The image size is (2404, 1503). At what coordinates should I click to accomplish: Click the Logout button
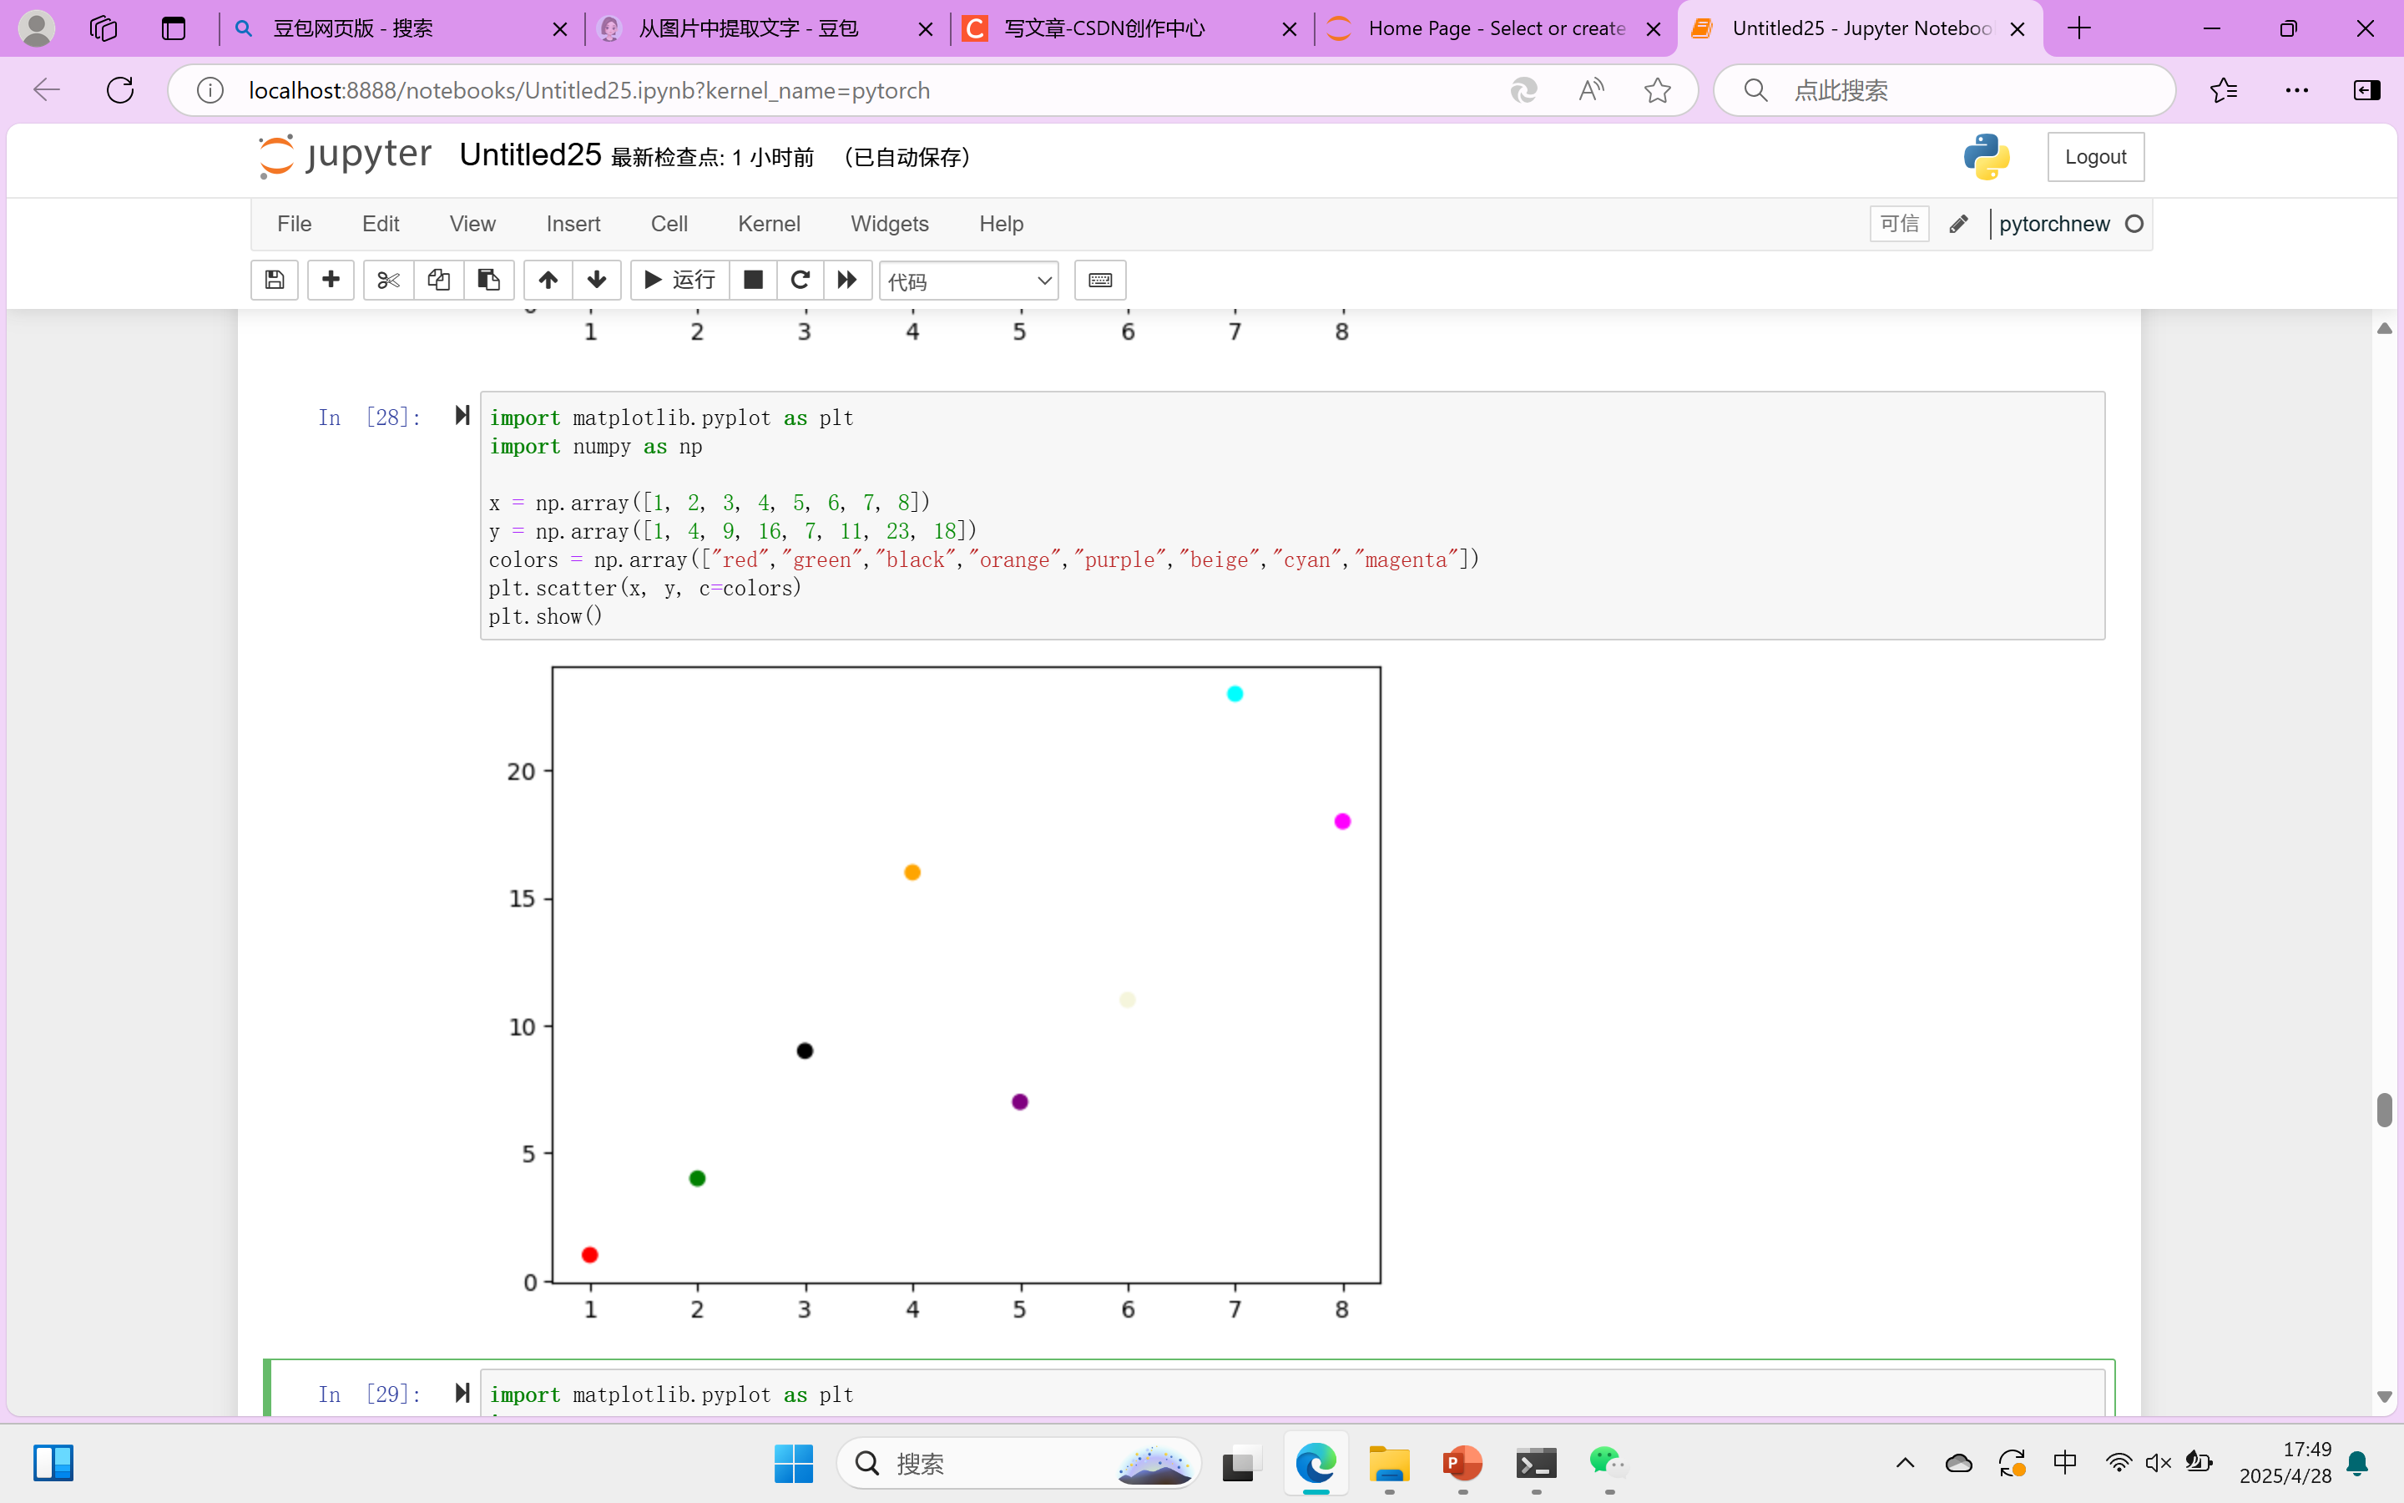tap(2095, 157)
